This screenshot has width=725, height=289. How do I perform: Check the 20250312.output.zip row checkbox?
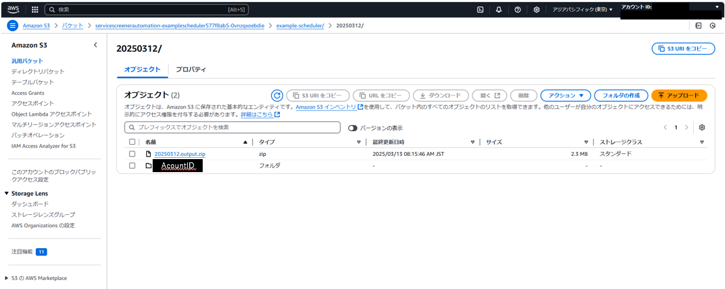[x=133, y=154]
